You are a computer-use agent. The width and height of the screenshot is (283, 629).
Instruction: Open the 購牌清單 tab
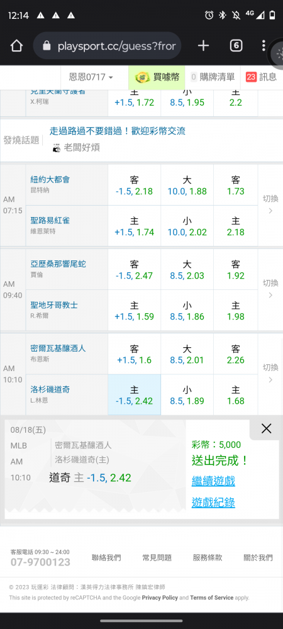point(213,77)
